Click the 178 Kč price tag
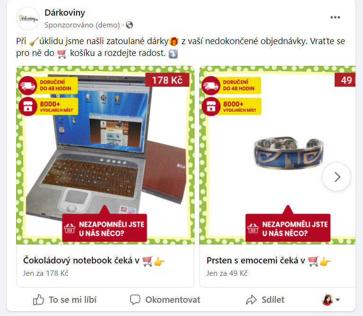 click(168, 80)
